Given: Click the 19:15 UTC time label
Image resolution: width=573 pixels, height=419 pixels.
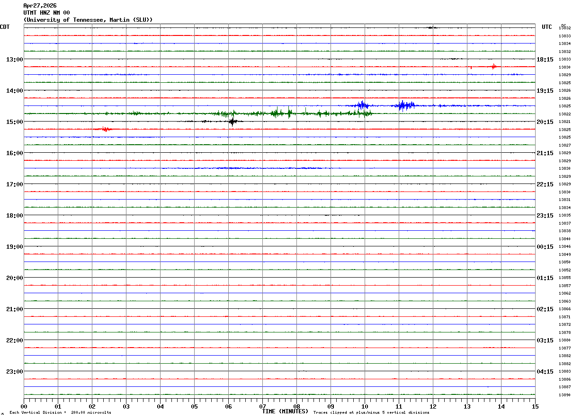Looking at the screenshot, I should (x=545, y=90).
